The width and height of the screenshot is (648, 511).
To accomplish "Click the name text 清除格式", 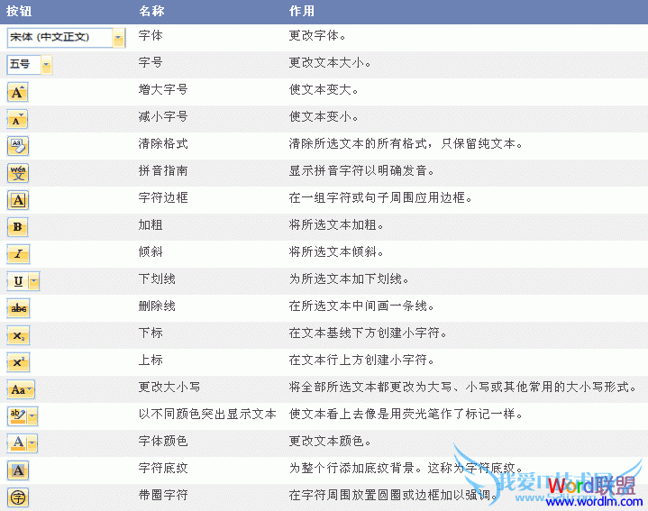I will tap(163, 143).
